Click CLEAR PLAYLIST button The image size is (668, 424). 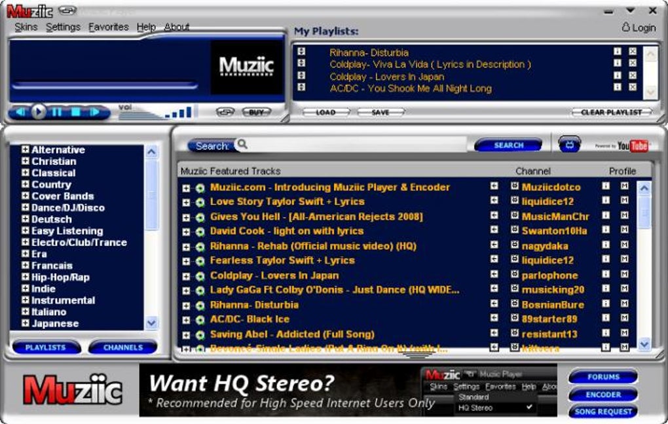[611, 112]
